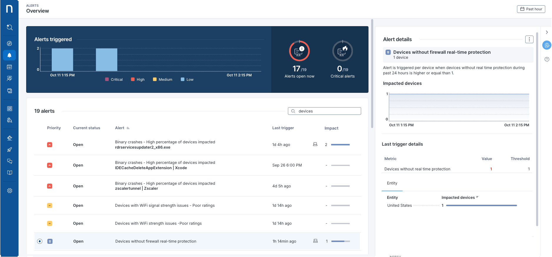Click the alerts open now gauge icon
The height and width of the screenshot is (257, 552).
coord(299,51)
